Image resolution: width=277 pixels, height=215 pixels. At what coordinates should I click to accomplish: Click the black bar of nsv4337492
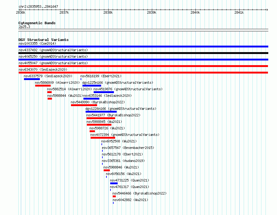tap(143, 53)
